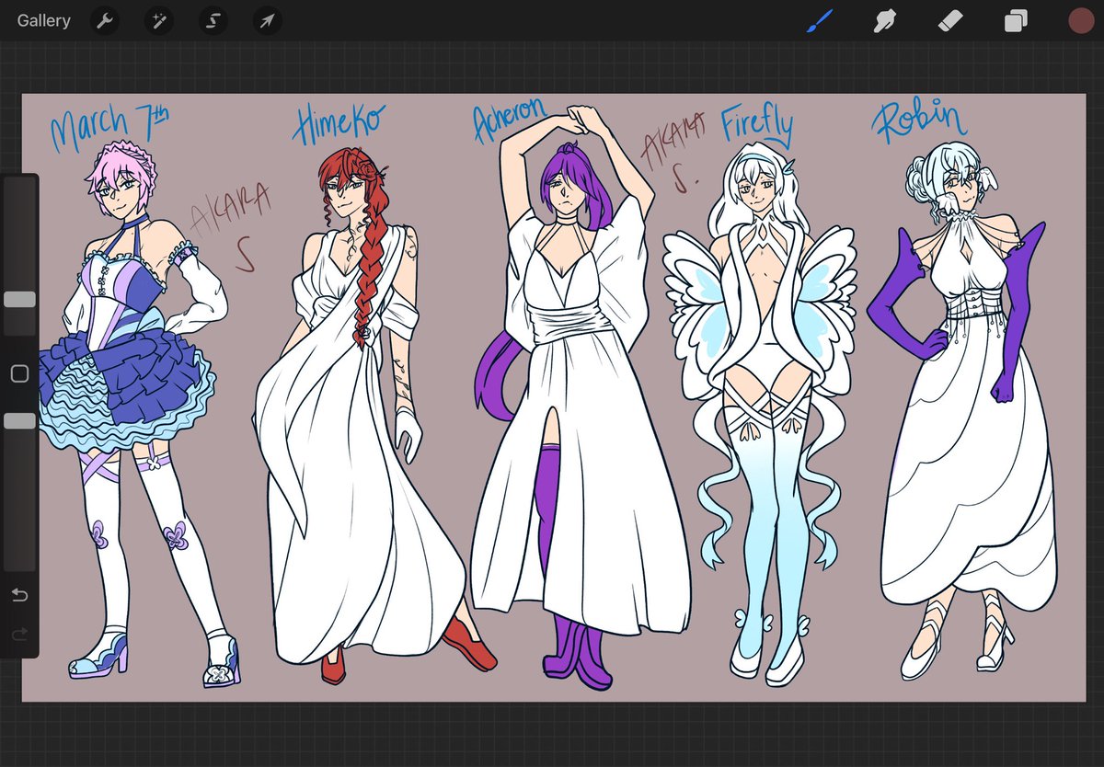Tap the handwritten "Himeko" label

click(339, 125)
